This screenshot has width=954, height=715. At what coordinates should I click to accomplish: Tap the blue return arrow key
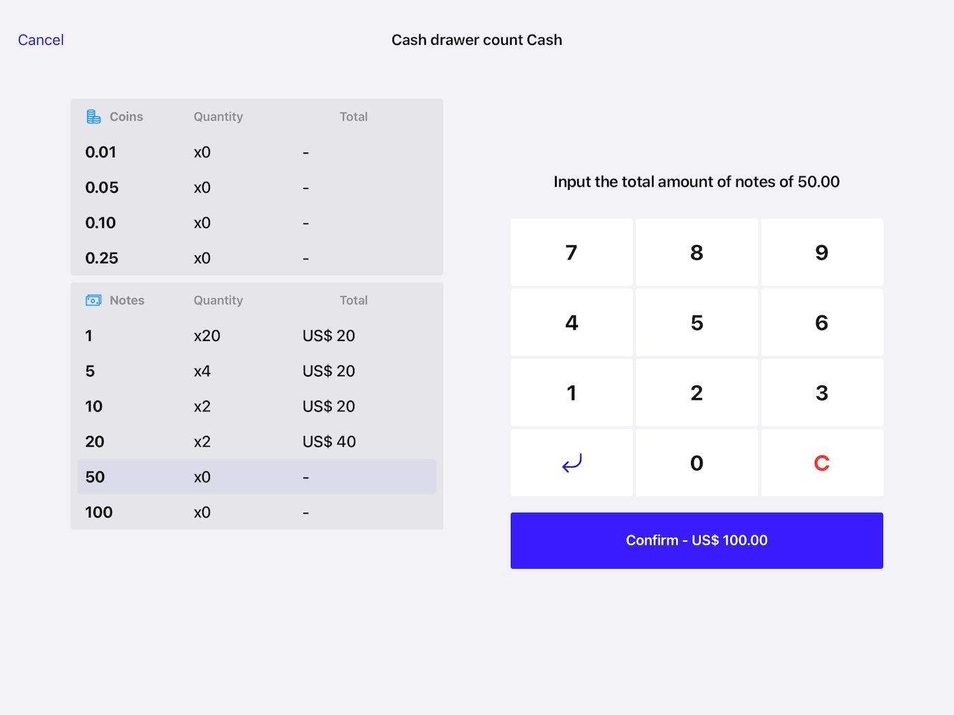coord(572,463)
